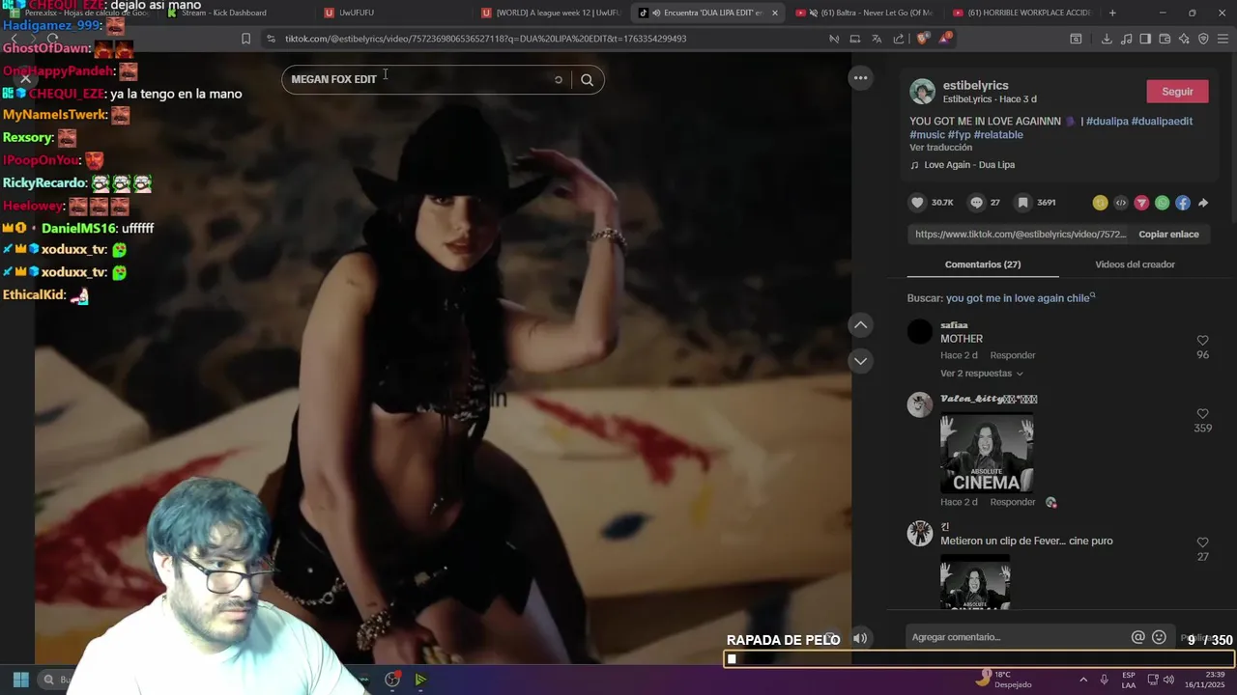Click the taskbar microphone icon

pos(1104,680)
